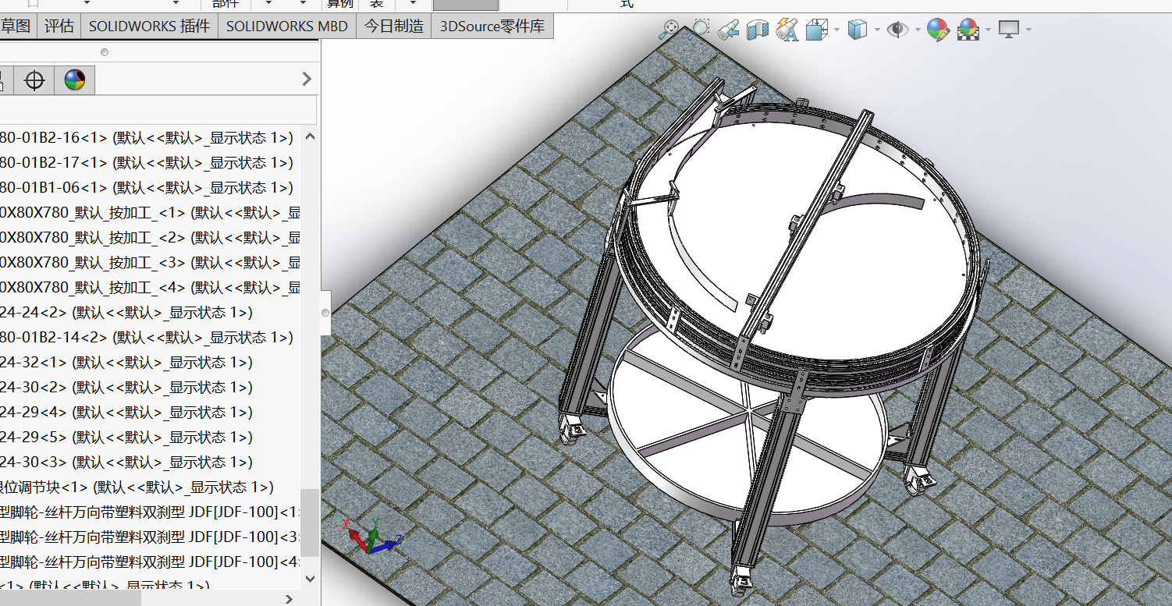Click the feature tree scrollbar down arrow
The height and width of the screenshot is (606, 1172).
310,579
